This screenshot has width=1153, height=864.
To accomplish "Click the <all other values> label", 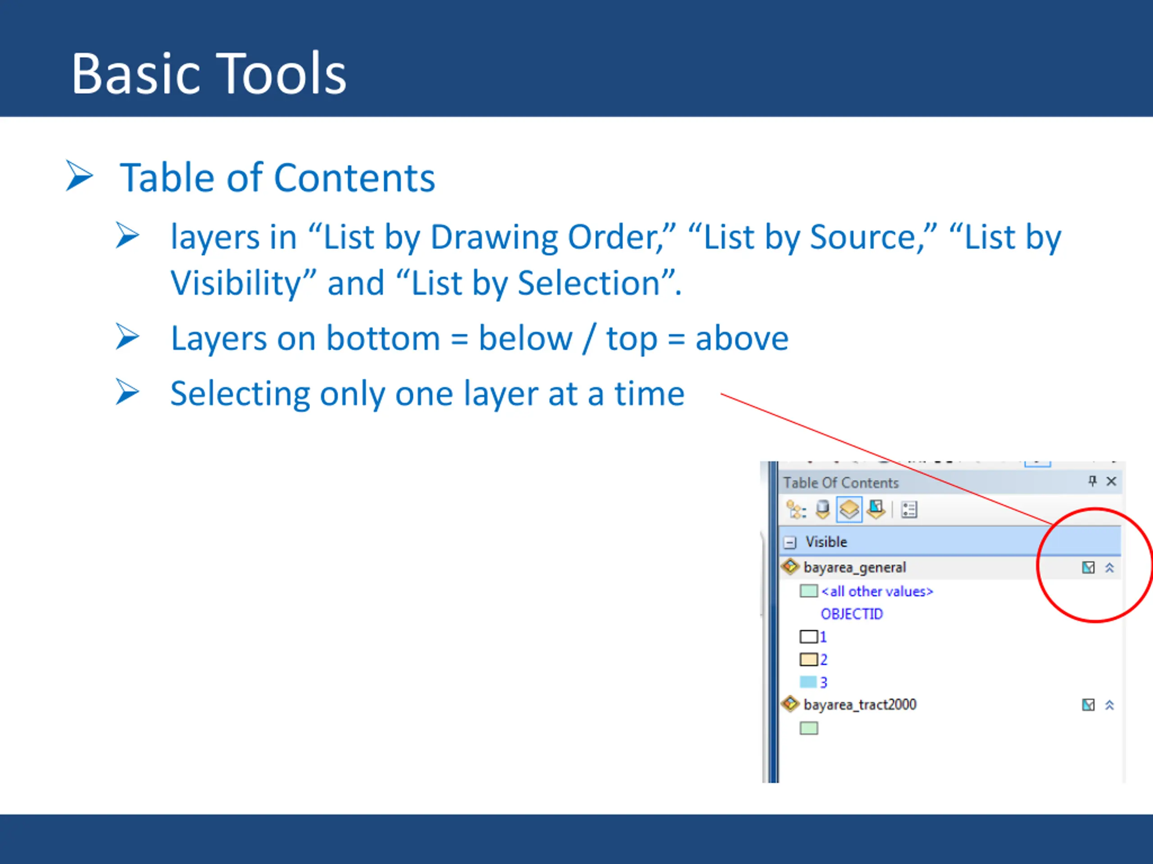I will click(x=877, y=591).
